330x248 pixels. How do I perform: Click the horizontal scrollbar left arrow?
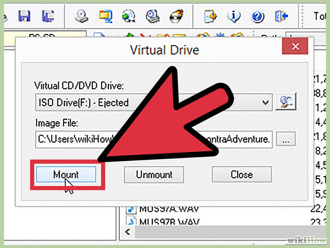[128, 232]
